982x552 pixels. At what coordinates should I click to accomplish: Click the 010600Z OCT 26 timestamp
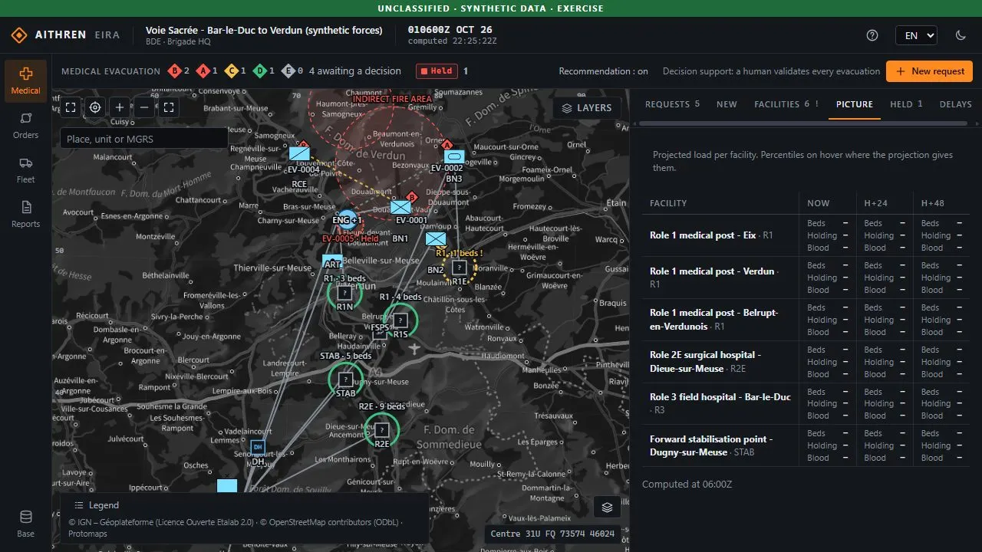(450, 30)
